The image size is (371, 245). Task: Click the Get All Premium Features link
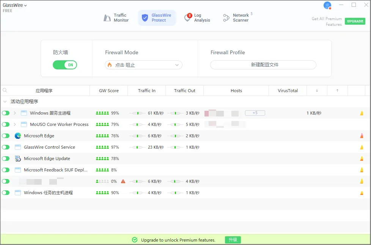click(x=327, y=22)
